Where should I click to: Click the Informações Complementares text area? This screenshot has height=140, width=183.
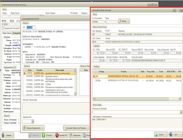(x=137, y=123)
